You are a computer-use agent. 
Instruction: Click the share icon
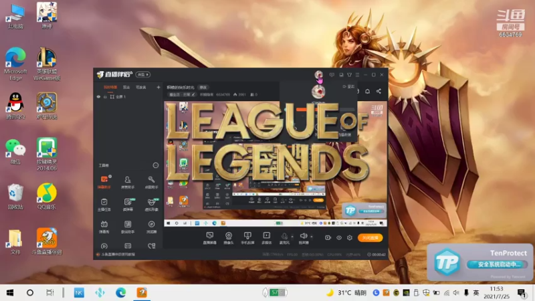(379, 91)
